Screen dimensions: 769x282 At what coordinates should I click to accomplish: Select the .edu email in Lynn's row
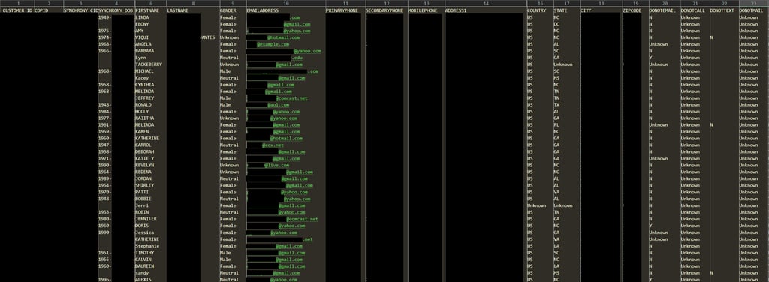297,58
